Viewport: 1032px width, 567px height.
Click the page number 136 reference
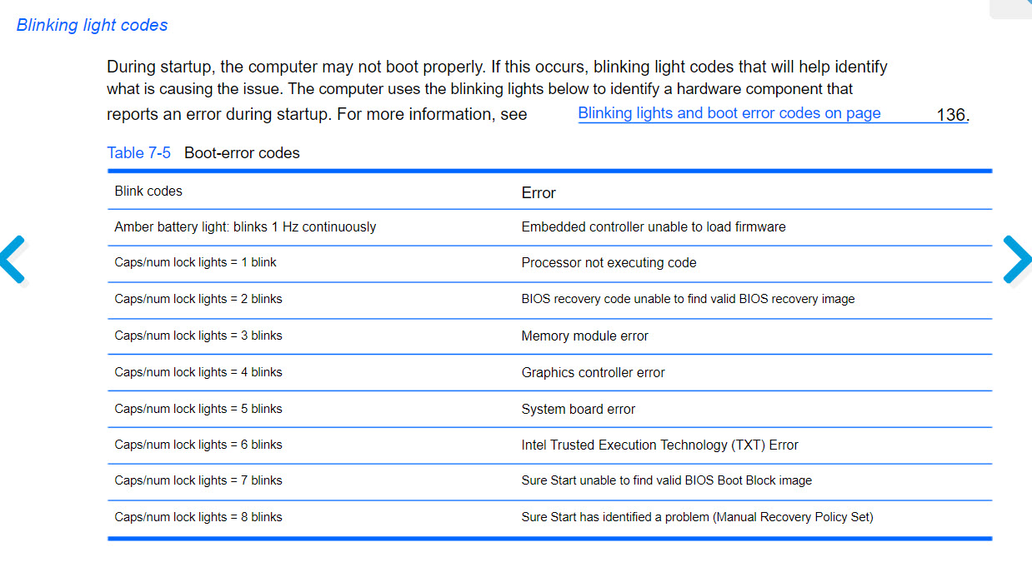pos(951,115)
